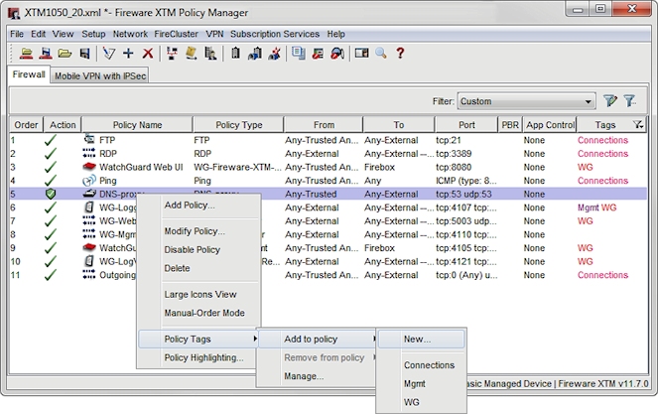Screen dimensions: 658x414
Task: Sort by the Policy Name column header
Action: point(137,125)
